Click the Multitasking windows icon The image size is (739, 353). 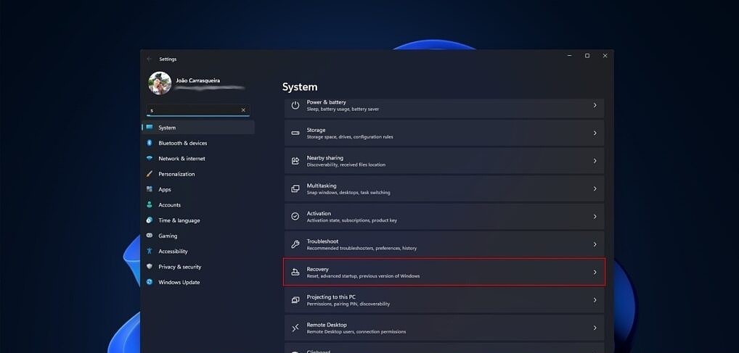coord(295,188)
